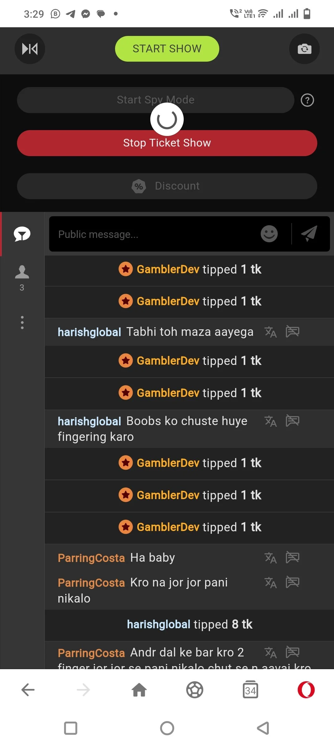Open Spy Mode help question mark
The height and width of the screenshot is (746, 334).
(x=307, y=100)
